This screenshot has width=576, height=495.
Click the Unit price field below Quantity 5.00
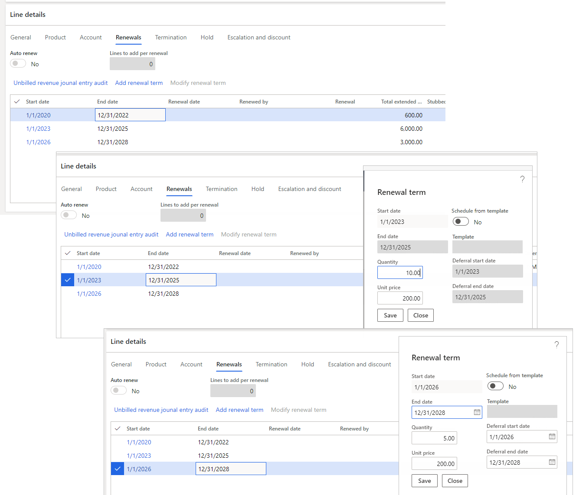pyautogui.click(x=434, y=463)
